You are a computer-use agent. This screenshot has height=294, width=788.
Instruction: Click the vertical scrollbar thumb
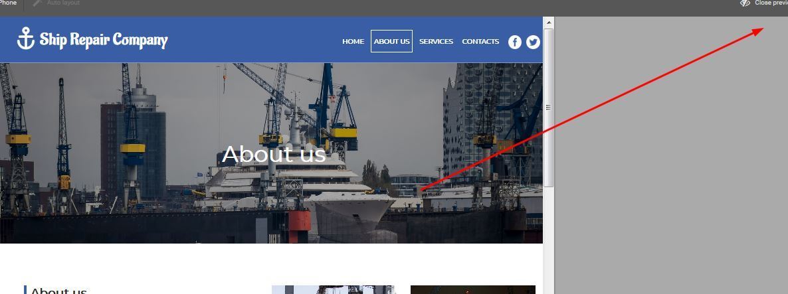(x=549, y=108)
